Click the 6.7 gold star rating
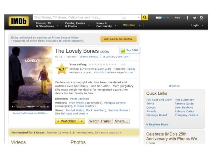 [x=62, y=69]
